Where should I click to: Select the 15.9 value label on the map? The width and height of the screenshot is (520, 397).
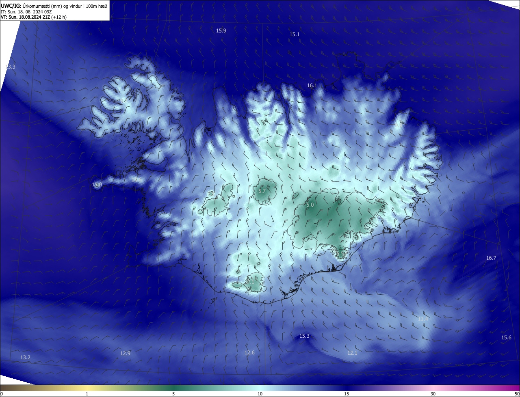coord(221,30)
